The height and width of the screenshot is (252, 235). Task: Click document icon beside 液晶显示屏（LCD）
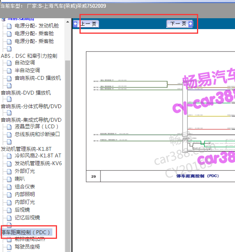tap(9, 127)
